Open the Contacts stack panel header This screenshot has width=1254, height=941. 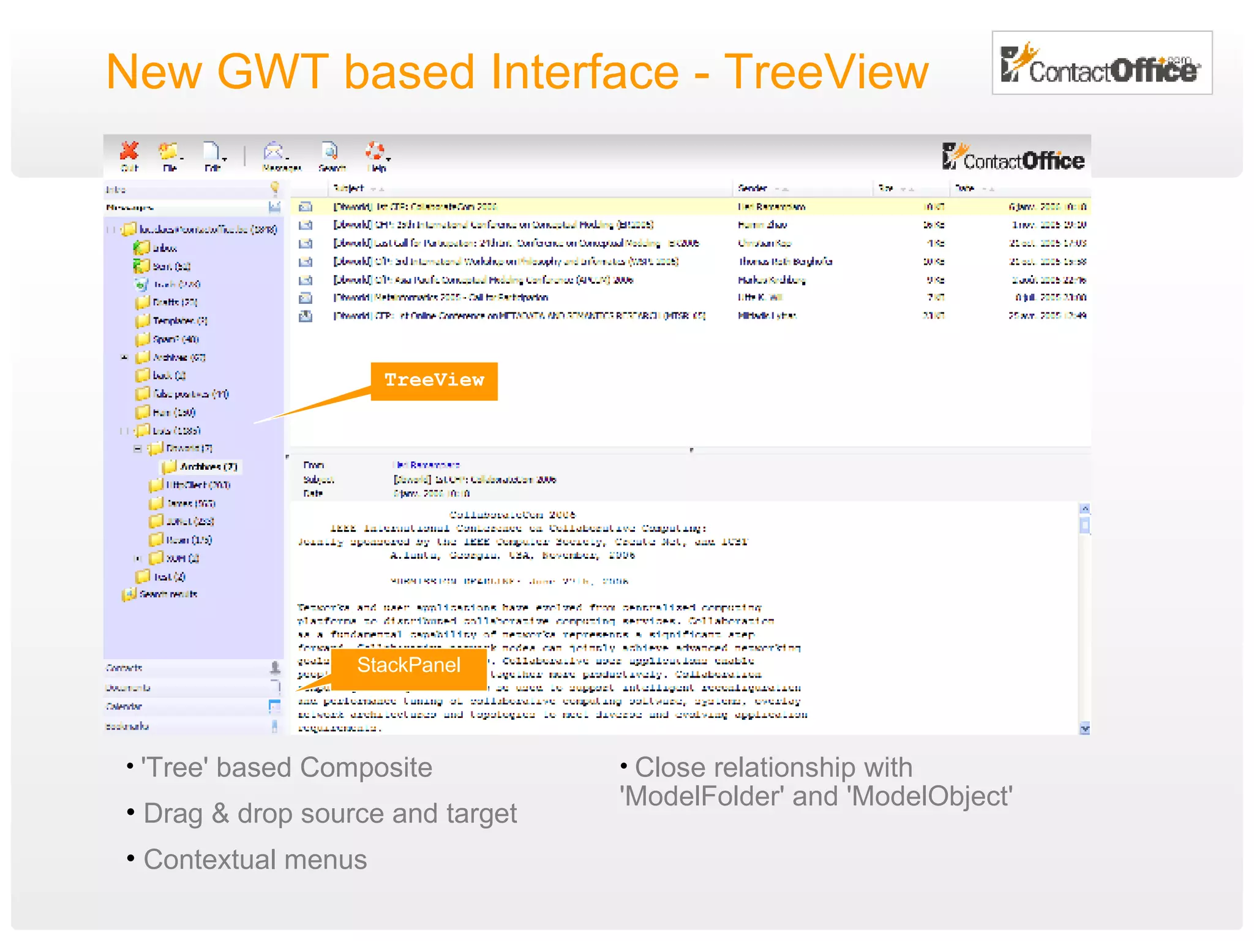193,668
